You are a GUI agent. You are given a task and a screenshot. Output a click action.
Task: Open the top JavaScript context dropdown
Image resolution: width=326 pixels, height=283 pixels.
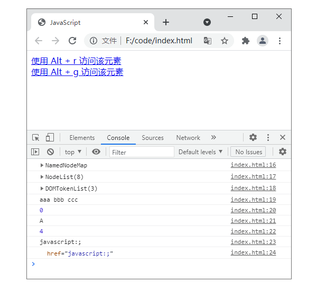tap(73, 152)
